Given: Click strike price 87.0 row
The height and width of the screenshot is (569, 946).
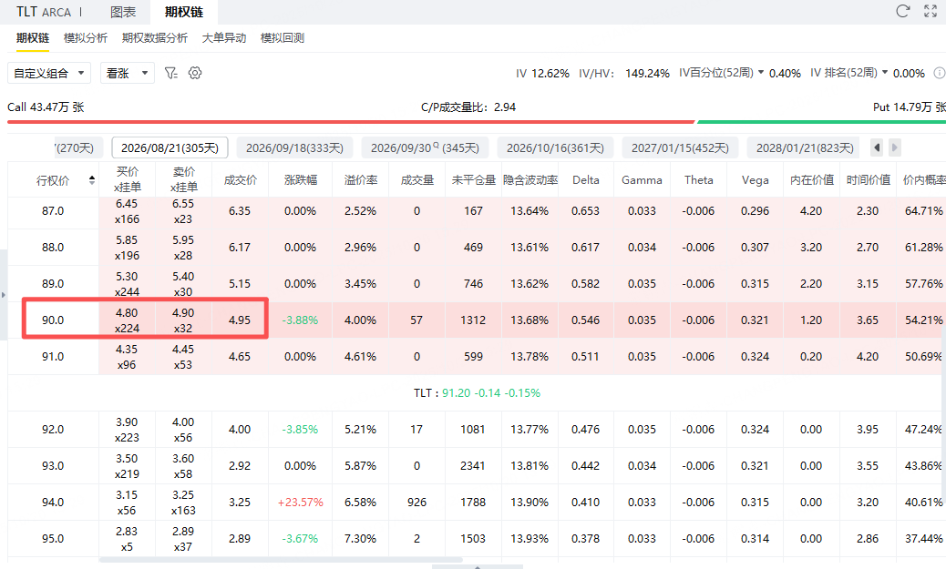Looking at the screenshot, I should click(x=476, y=211).
